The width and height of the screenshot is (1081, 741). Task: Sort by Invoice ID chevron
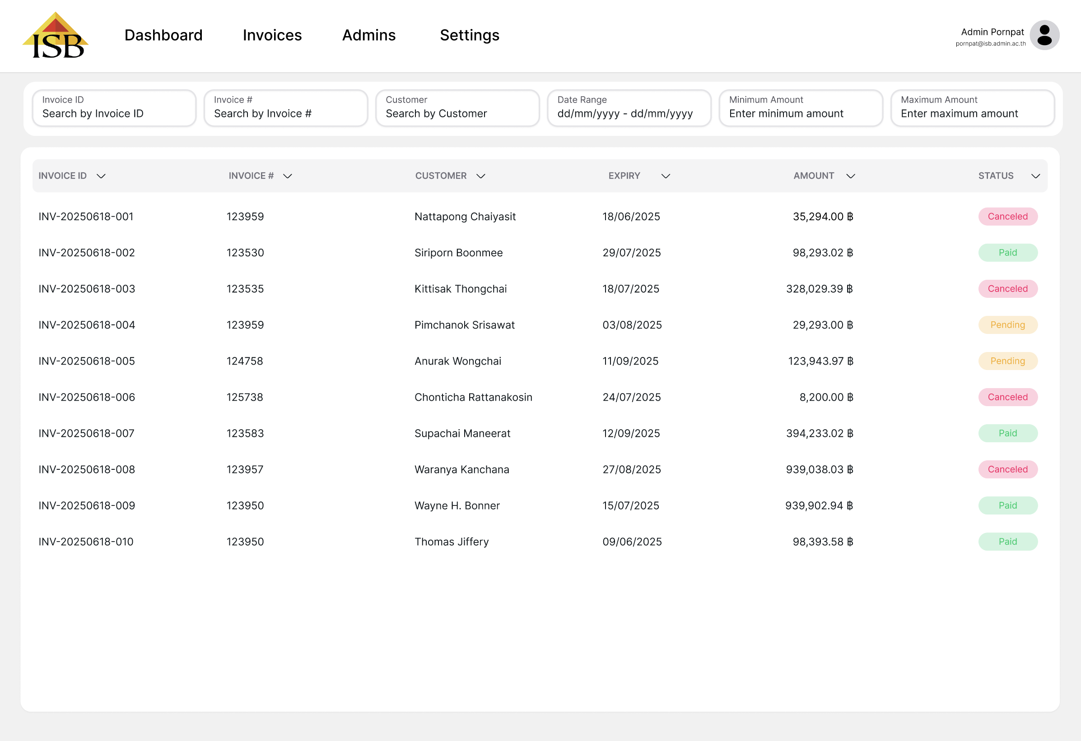(x=101, y=176)
